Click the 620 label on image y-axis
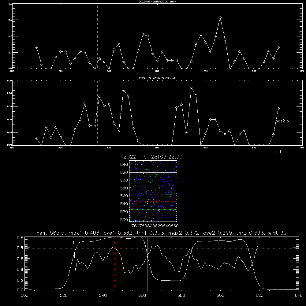Viewport: 306px width, 306px height. point(124,172)
